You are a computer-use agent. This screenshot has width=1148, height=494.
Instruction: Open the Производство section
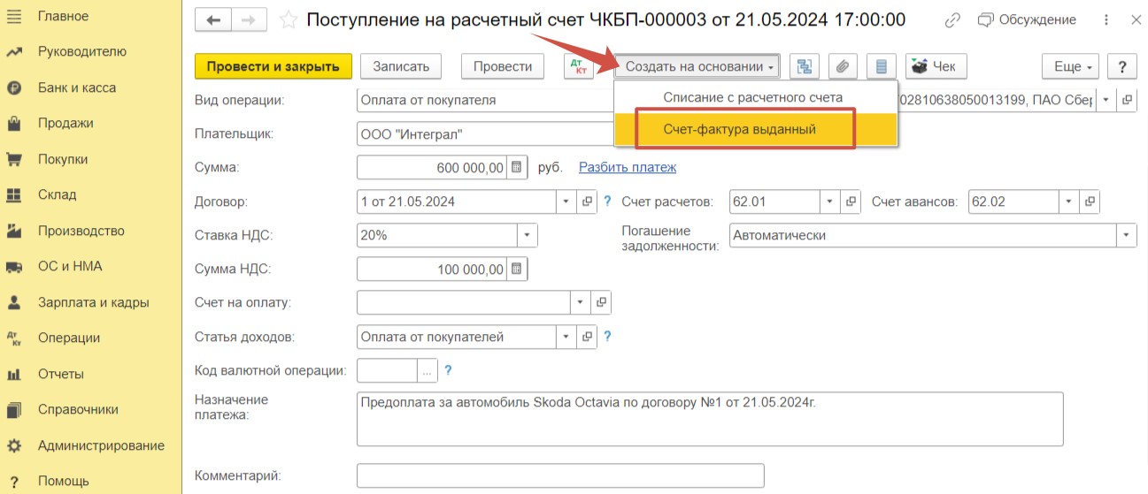[81, 231]
